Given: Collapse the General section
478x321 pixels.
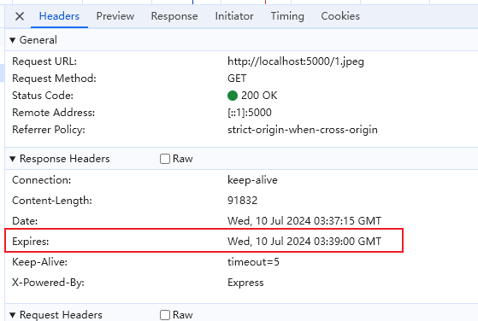Looking at the screenshot, I should point(13,40).
